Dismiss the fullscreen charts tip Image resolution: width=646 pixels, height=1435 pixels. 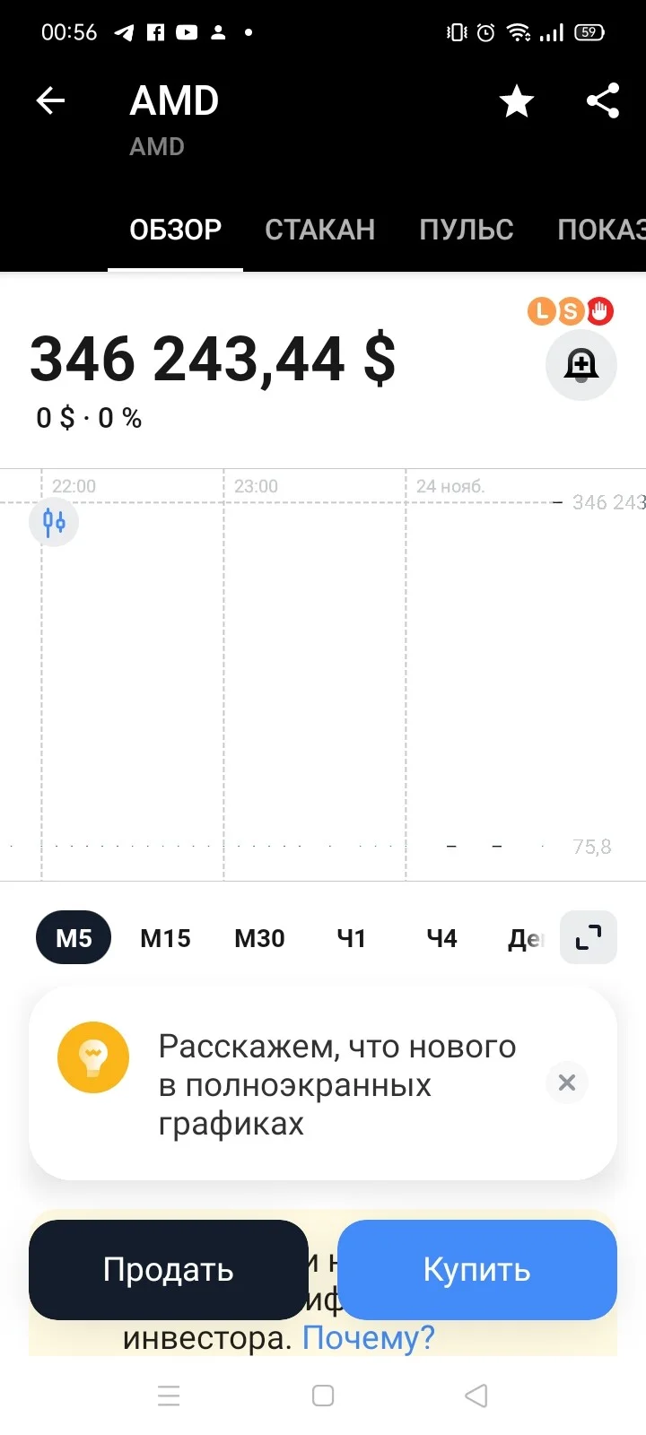click(567, 1083)
